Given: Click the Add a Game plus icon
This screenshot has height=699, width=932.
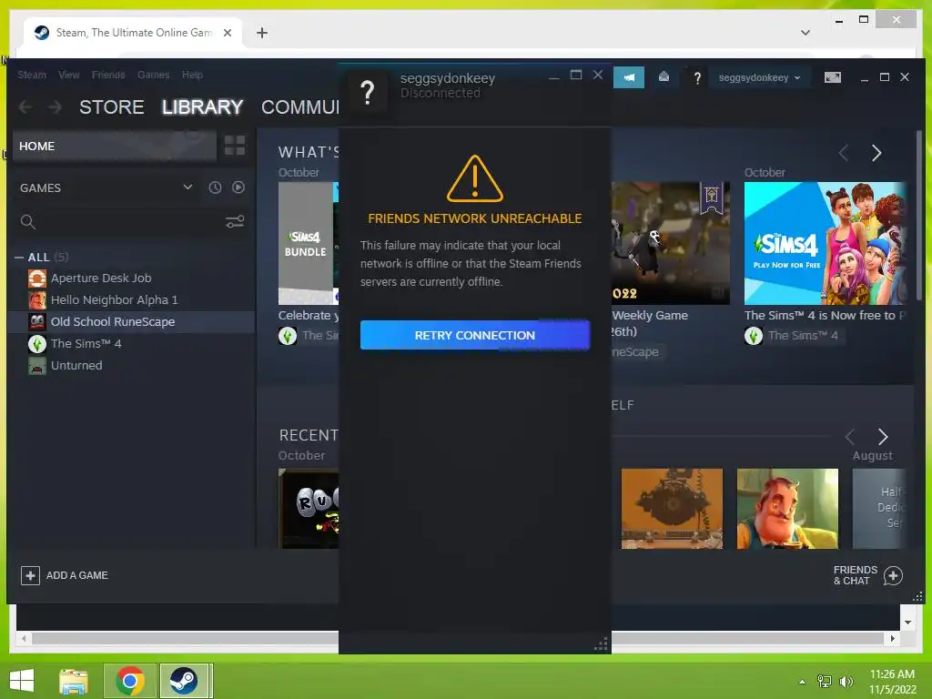Looking at the screenshot, I should pos(30,575).
